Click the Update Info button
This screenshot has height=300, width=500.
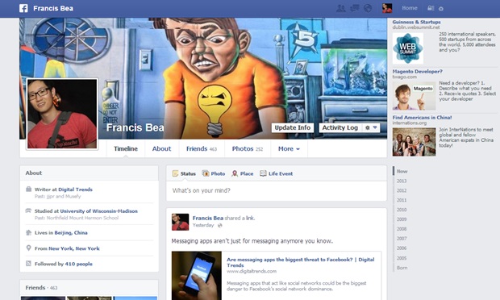[293, 127]
